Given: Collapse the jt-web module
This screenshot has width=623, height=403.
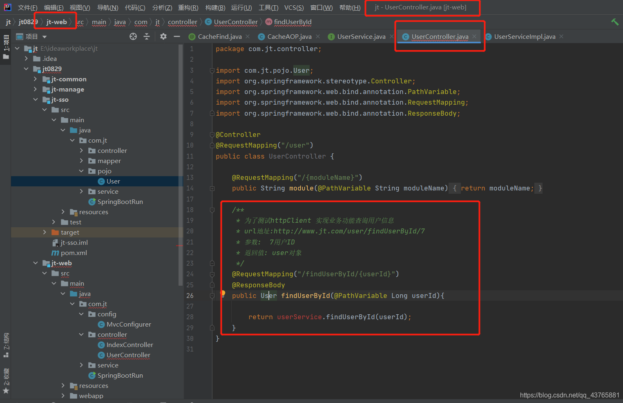Looking at the screenshot, I should (x=35, y=263).
